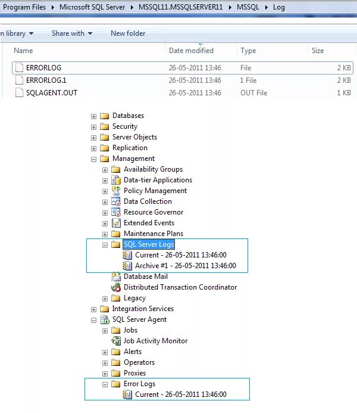Click the Management folder icon
The image size is (357, 413).
[x=104, y=159]
